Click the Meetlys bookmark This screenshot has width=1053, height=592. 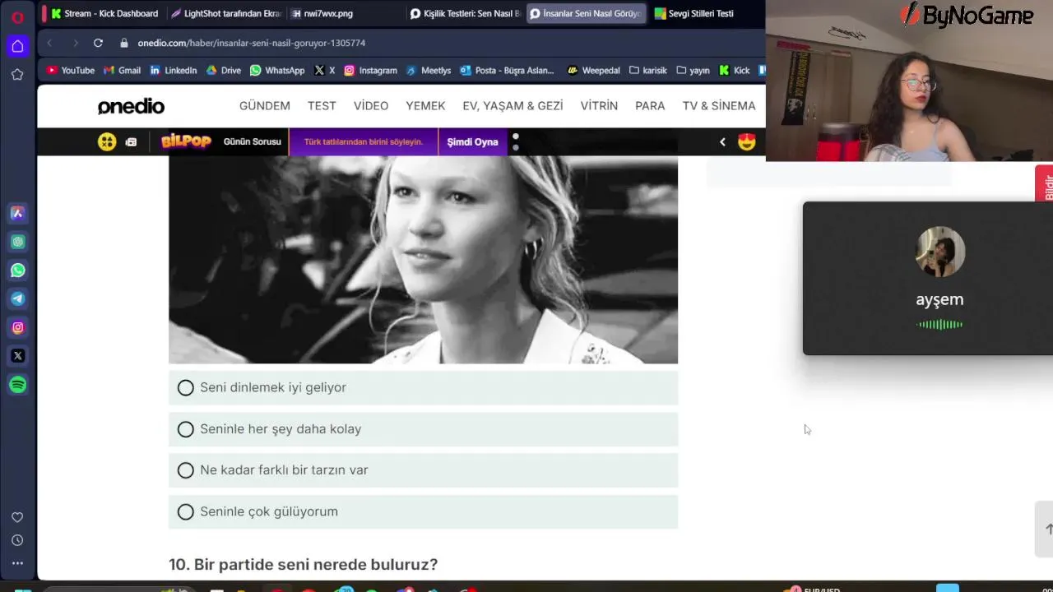click(x=429, y=71)
